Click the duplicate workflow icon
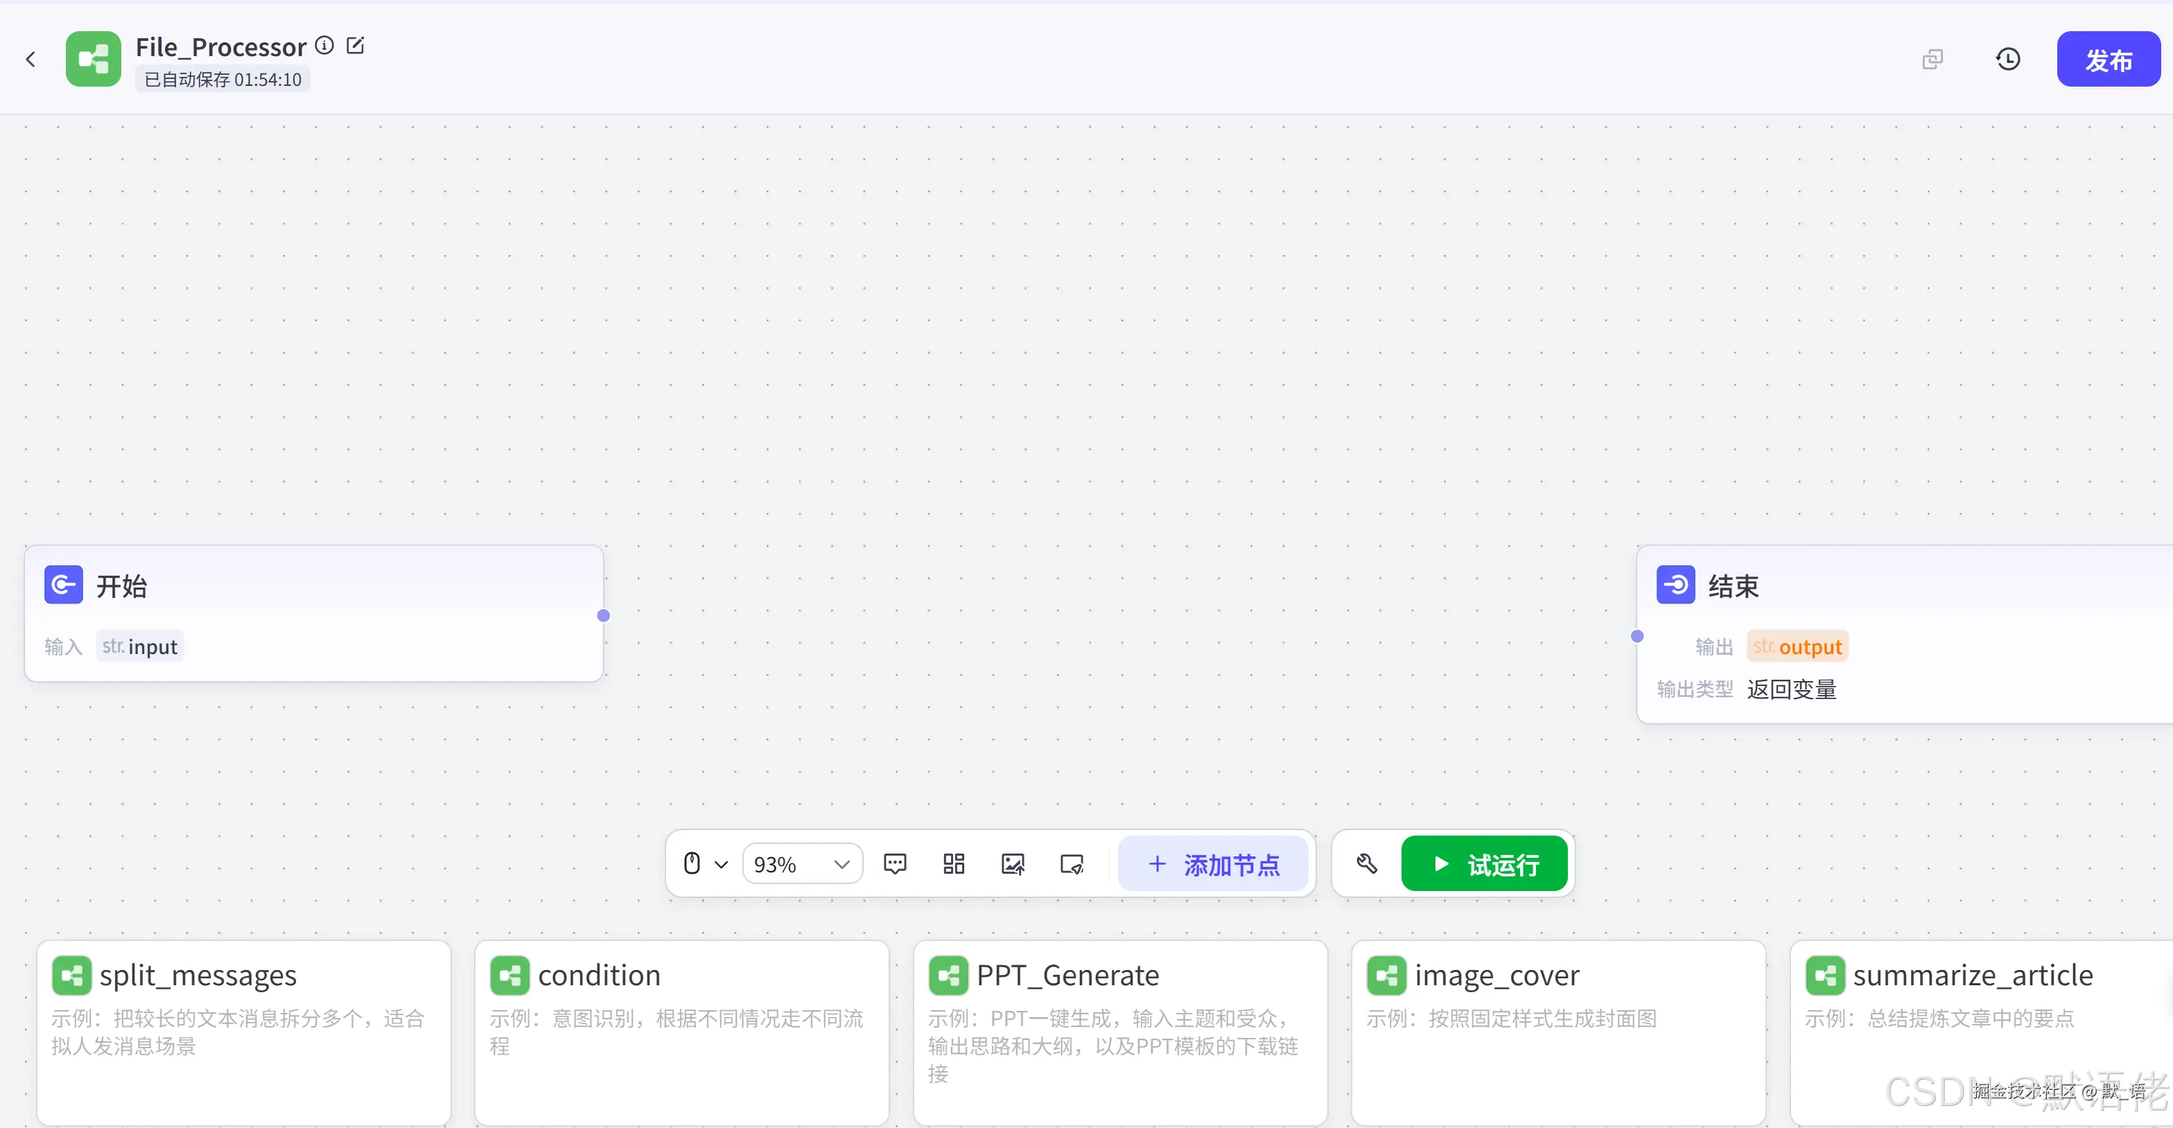This screenshot has height=1128, width=2173. coord(1932,59)
